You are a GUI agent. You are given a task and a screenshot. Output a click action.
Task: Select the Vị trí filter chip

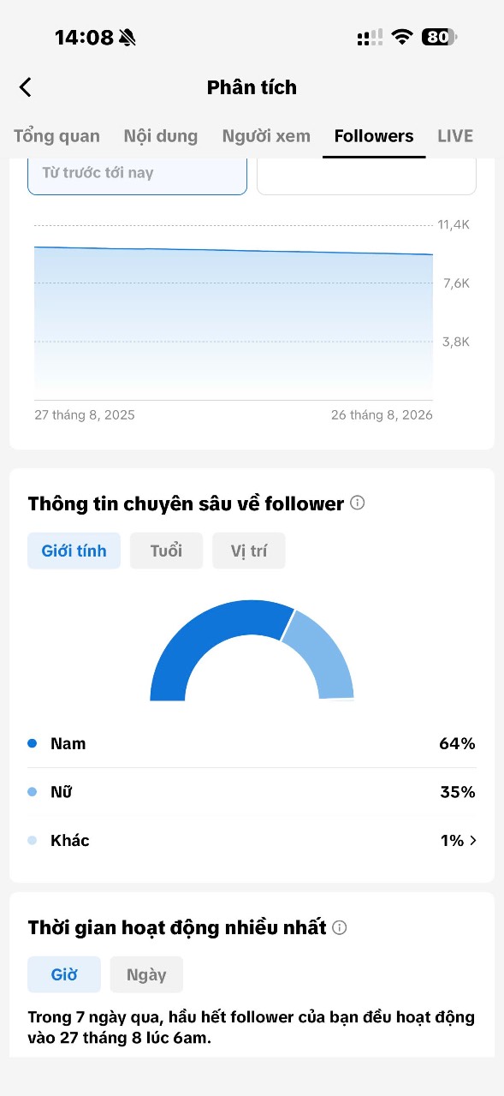(249, 551)
